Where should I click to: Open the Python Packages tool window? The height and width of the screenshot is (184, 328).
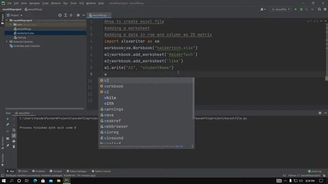[x=76, y=171]
